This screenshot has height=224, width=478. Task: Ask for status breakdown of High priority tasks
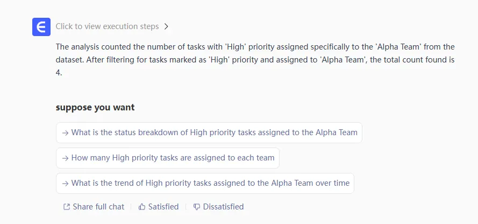(x=214, y=132)
